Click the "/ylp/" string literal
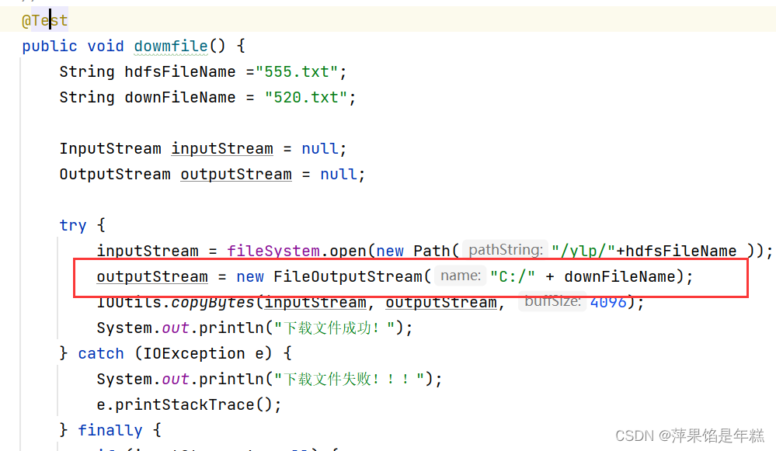Image resolution: width=776 pixels, height=451 pixels. pyautogui.click(x=583, y=252)
